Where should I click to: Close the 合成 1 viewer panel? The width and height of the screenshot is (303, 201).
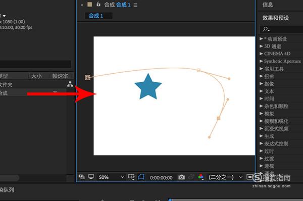[82, 5]
